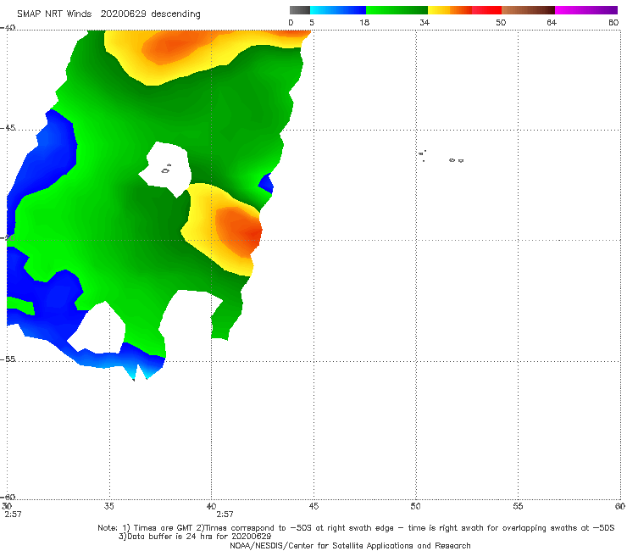
Task: Pick the brown 50–64 color bar segment
Action: [x=528, y=10]
